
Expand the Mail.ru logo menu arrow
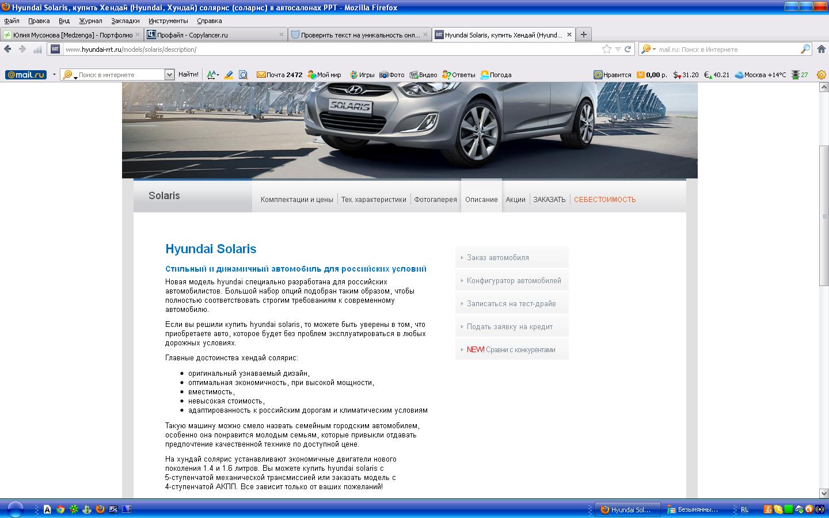(x=54, y=75)
